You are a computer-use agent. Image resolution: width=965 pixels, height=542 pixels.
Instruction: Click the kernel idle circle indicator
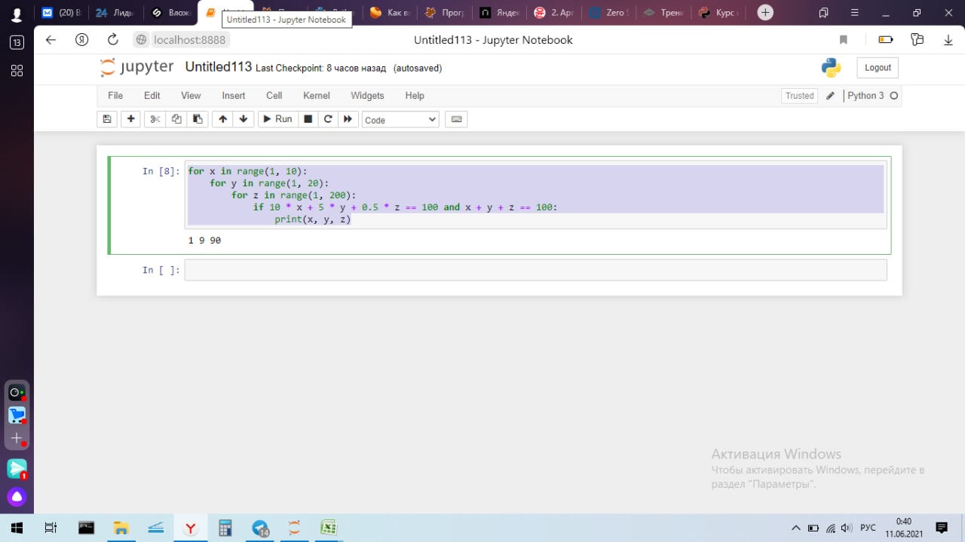894,96
